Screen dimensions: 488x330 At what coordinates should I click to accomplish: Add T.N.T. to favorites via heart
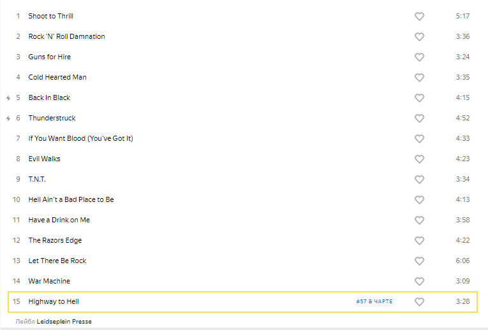click(x=419, y=180)
